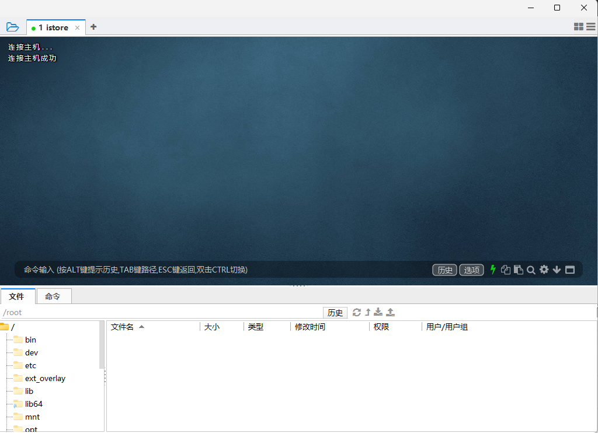
Task: Click the green lightning quick command icon
Action: [493, 270]
